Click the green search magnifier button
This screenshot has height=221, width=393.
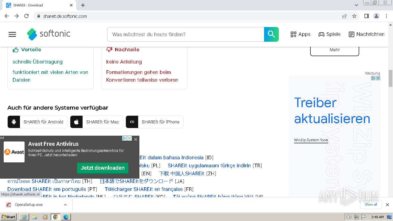click(x=271, y=34)
